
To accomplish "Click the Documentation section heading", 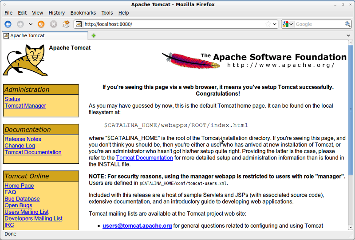I will 41,129.
